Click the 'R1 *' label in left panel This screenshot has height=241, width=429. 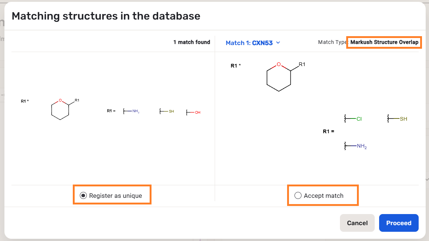tap(25, 101)
